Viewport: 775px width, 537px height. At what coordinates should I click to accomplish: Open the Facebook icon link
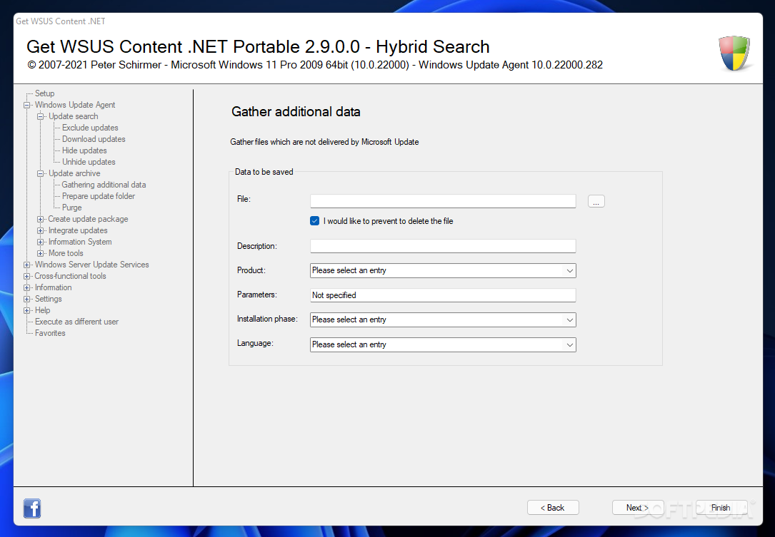32,508
